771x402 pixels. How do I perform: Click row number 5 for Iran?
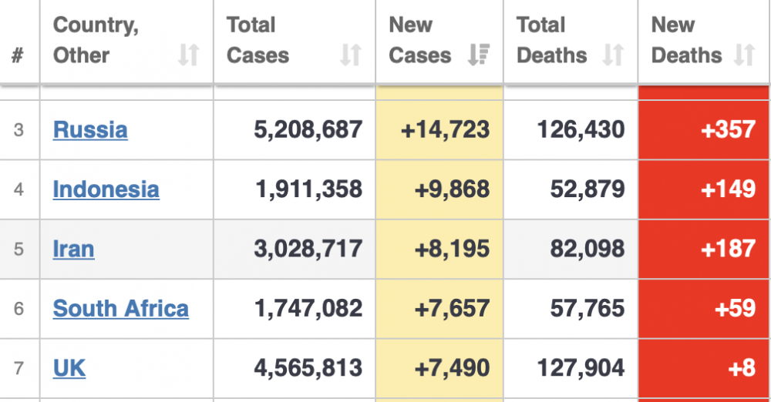coord(19,249)
